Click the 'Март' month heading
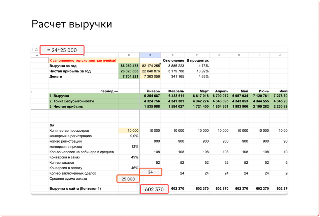 coord(203,91)
